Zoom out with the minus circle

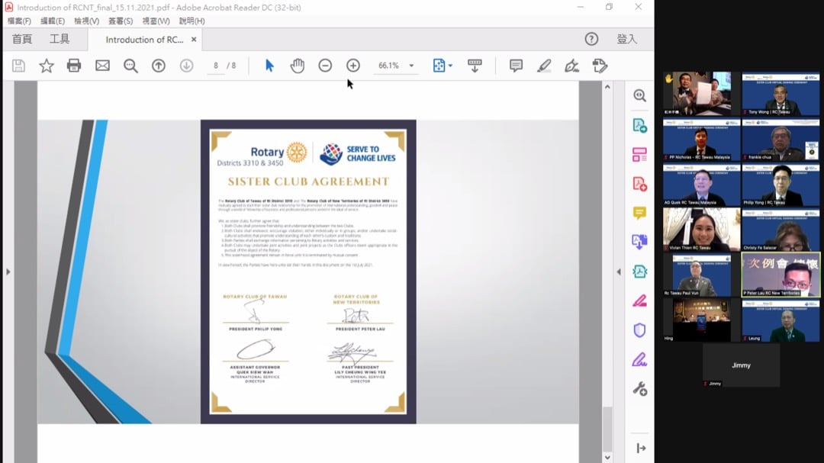[325, 66]
